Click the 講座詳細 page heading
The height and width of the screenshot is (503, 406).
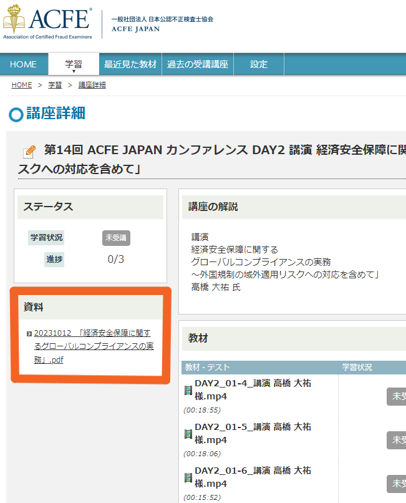click(56, 113)
